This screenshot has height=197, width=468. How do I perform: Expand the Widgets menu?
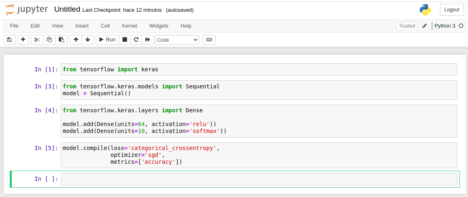159,26
